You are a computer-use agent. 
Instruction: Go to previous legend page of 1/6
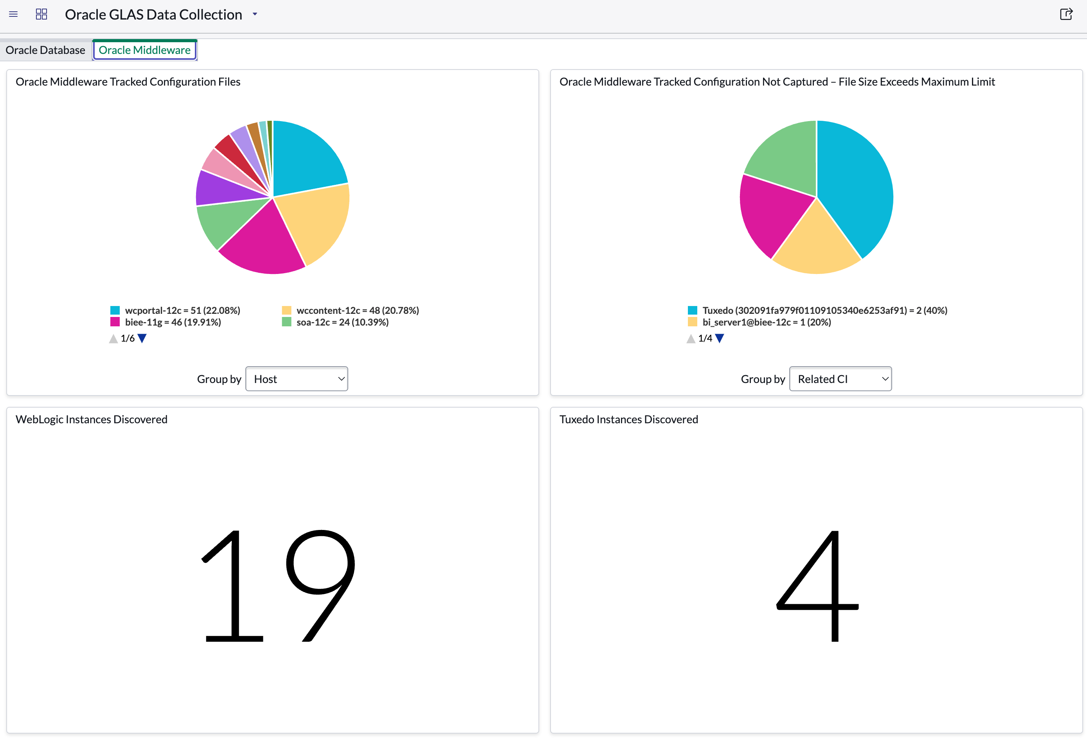tap(113, 338)
